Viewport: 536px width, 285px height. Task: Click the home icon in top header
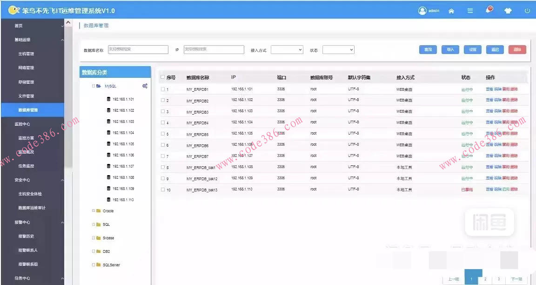click(451, 11)
